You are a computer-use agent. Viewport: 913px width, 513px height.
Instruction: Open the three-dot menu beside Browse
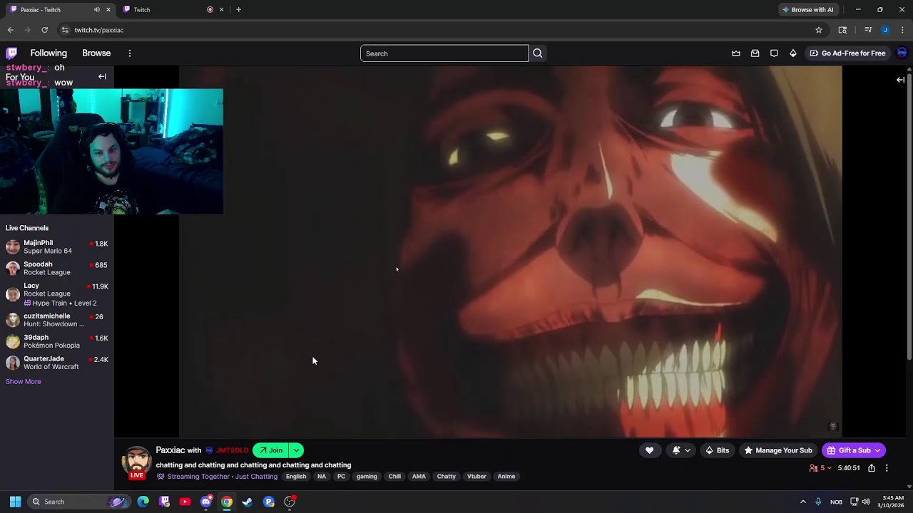(x=129, y=53)
